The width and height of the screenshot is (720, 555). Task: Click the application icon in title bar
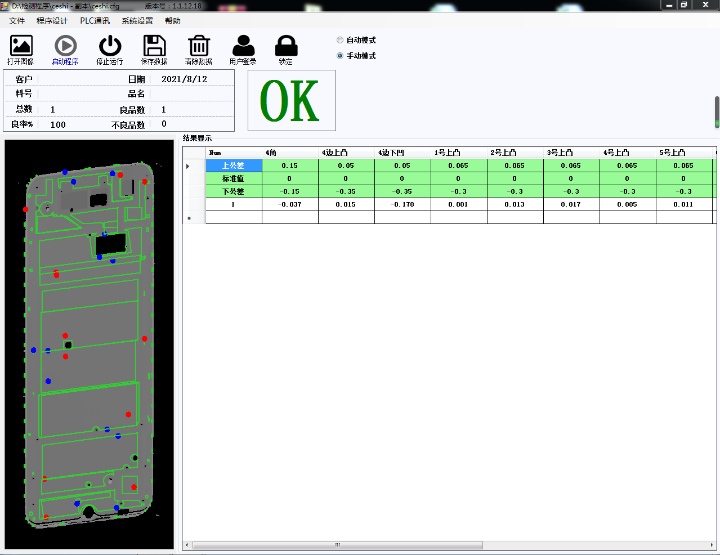coord(5,6)
